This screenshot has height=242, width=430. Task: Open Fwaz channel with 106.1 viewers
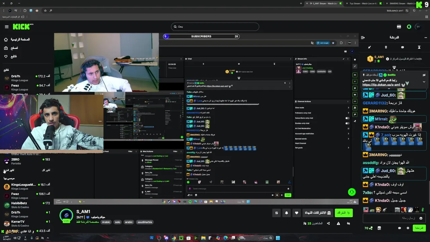pyautogui.click(x=27, y=196)
